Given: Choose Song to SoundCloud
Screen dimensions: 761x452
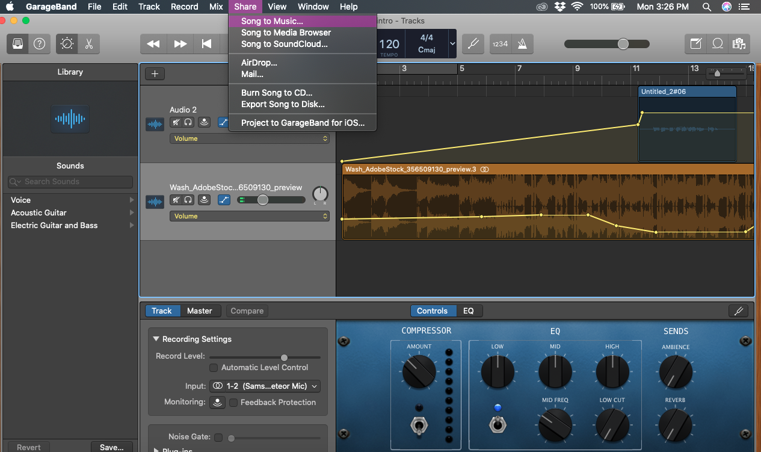Looking at the screenshot, I should (x=302, y=44).
